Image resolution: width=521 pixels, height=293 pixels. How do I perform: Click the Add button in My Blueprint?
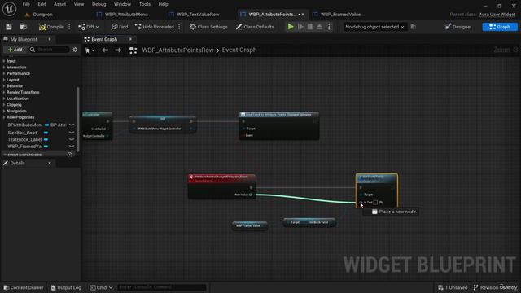click(15, 50)
